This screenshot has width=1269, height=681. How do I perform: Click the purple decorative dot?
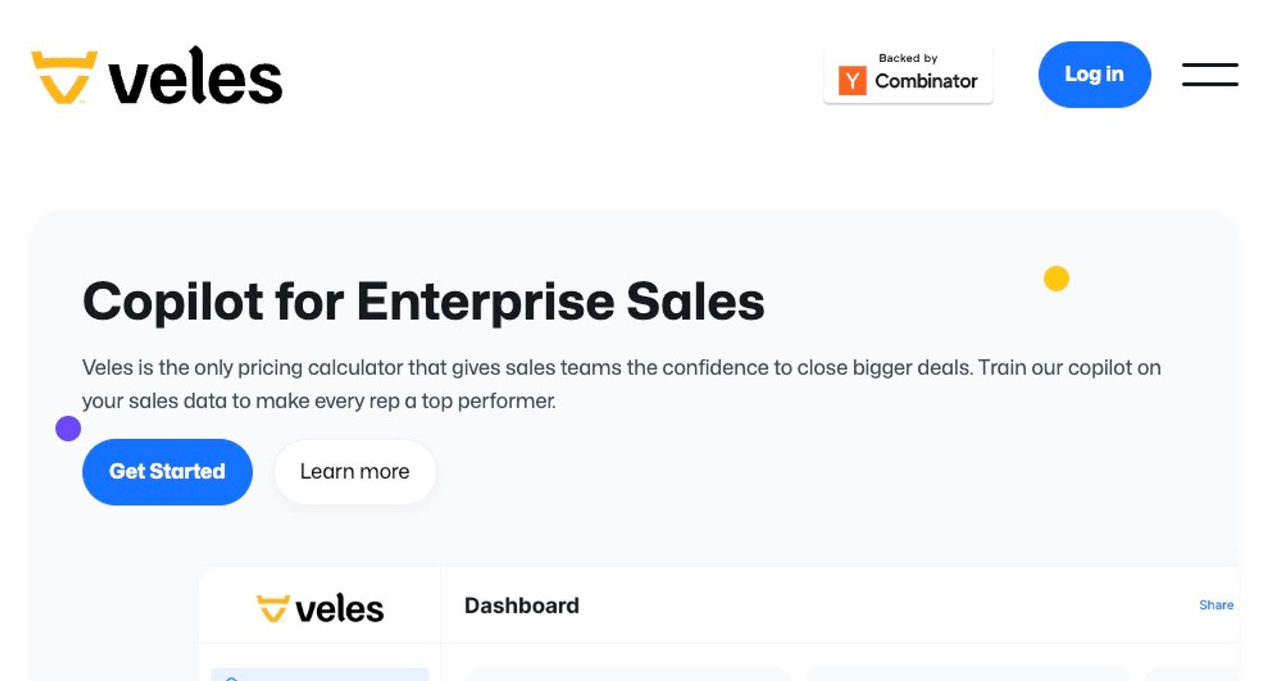coord(68,428)
